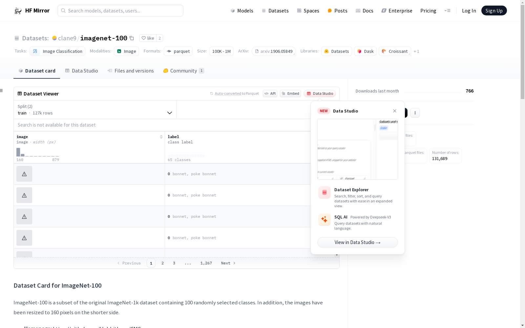The width and height of the screenshot is (525, 328).
Task: Select the Croissant library tag
Action: [395, 51]
